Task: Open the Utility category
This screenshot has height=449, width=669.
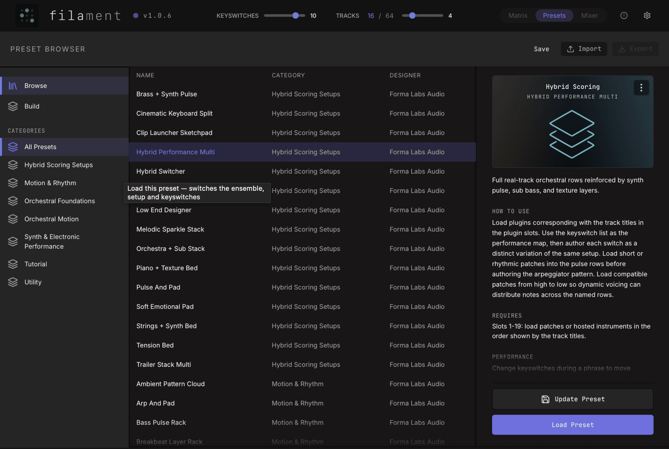Action: coord(64,282)
